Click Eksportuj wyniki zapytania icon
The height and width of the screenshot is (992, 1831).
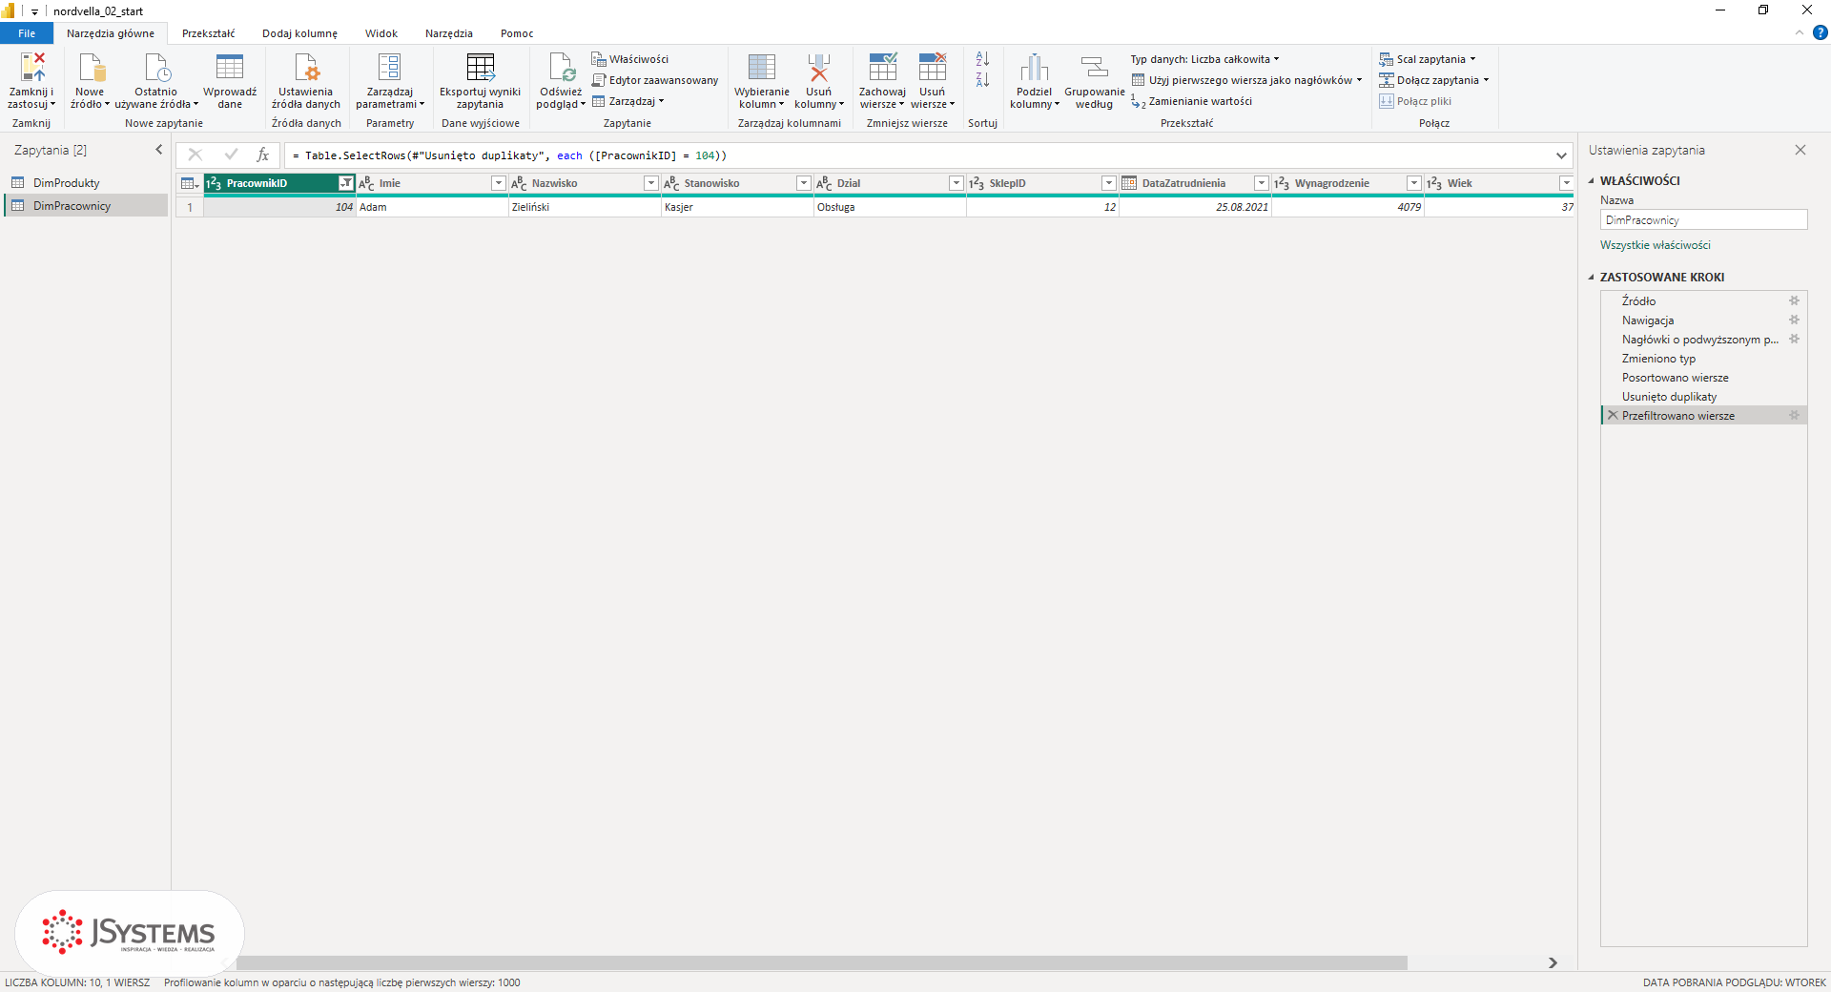pos(480,68)
